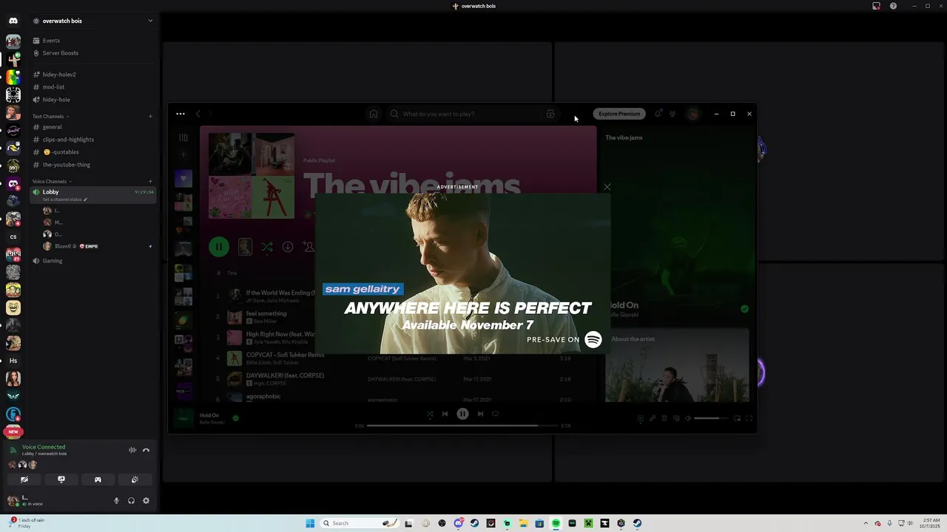Toggle shuffle in Spotify bottom player
The width and height of the screenshot is (947, 532).
coord(430,414)
